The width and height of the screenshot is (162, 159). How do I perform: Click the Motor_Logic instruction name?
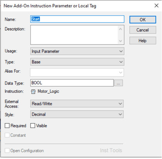click(x=48, y=91)
